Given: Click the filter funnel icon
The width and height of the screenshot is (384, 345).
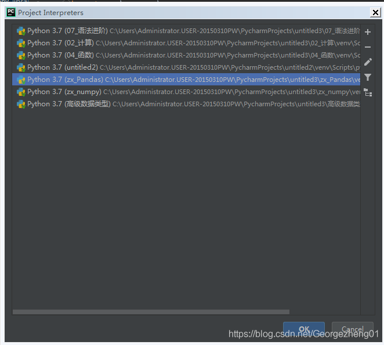Looking at the screenshot, I should pyautogui.click(x=368, y=77).
